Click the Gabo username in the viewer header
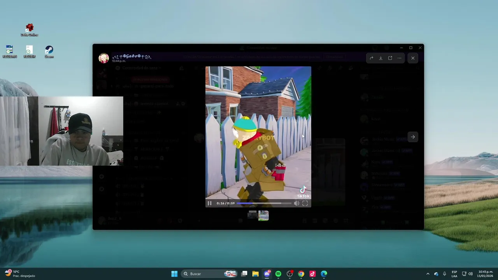This screenshot has height=280, width=498. [x=132, y=56]
